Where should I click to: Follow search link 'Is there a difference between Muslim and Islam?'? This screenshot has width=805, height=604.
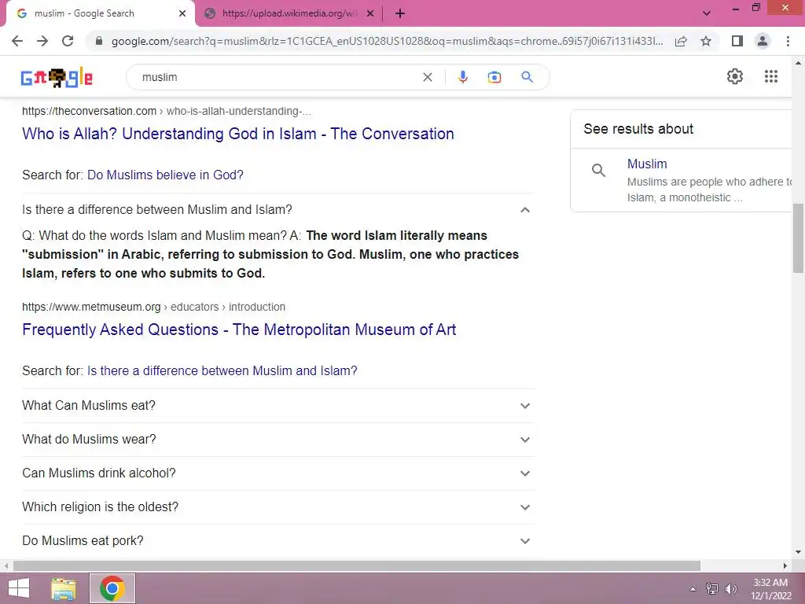pos(222,371)
